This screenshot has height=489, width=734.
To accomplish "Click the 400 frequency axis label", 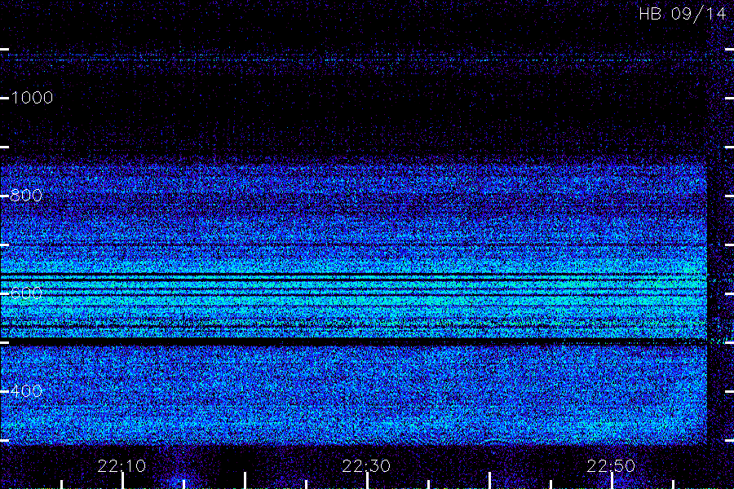I will pyautogui.click(x=26, y=391).
